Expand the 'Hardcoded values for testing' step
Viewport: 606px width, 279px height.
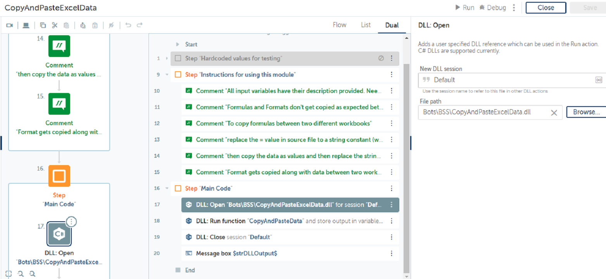(167, 59)
